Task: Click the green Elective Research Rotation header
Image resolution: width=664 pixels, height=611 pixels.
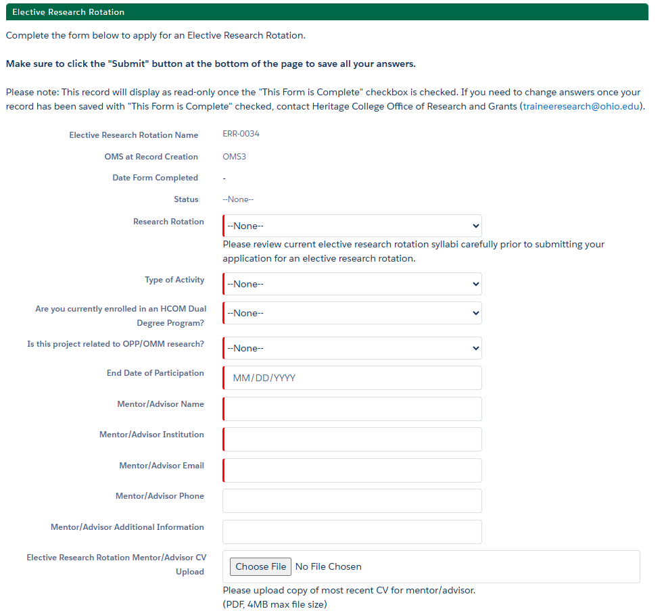Action: coord(325,12)
